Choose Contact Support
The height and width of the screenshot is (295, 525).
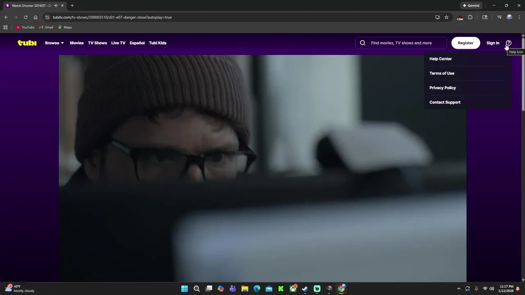(x=445, y=102)
